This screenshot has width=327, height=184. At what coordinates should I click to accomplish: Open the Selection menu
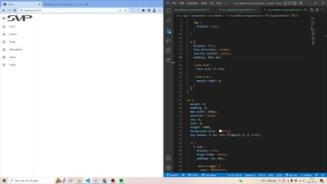pos(193,3)
